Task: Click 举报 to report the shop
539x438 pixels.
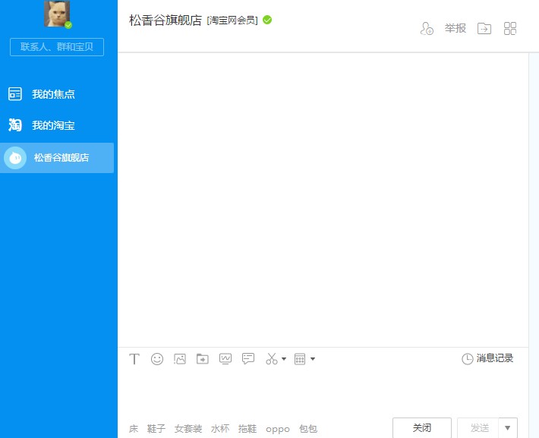Action: tap(455, 28)
